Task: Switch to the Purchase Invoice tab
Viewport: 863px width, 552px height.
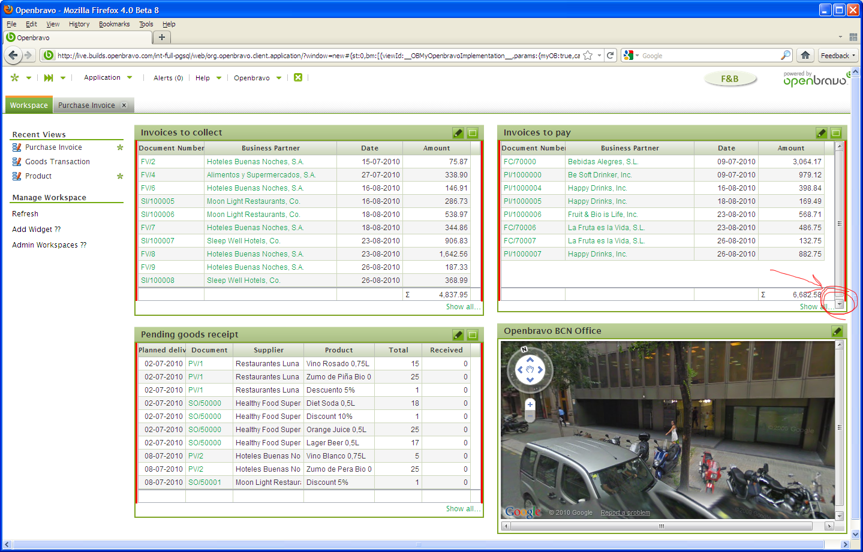Action: (x=86, y=105)
